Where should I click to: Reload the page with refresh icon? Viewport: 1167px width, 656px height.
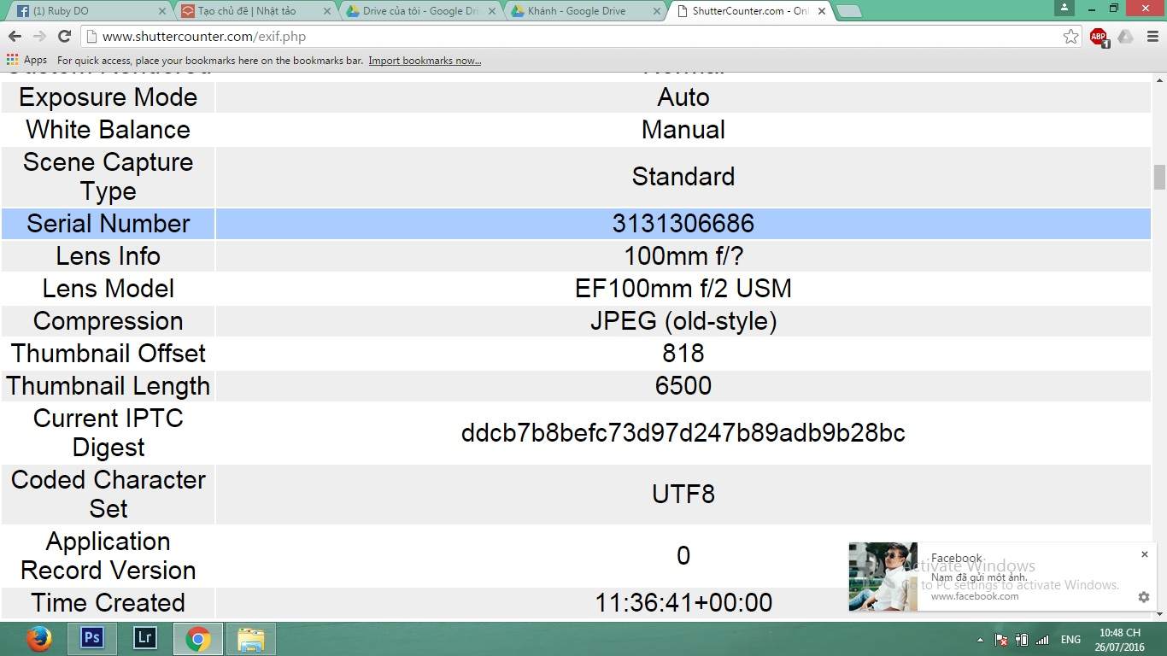click(64, 37)
